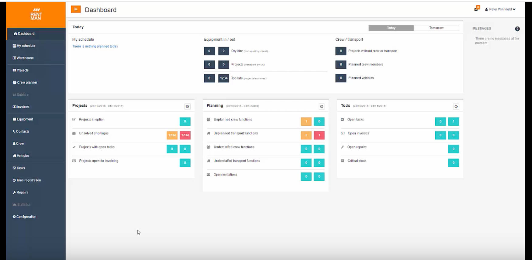Viewport: 532px width, 260px height.
Task: Click the messages count badge
Action: (x=517, y=29)
